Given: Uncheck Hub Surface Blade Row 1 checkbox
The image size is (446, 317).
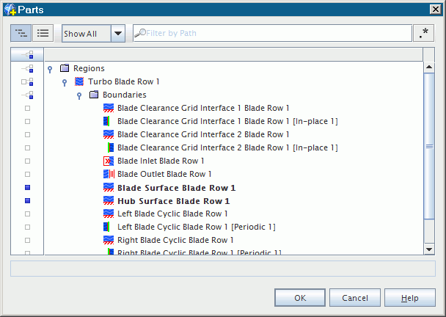Looking at the screenshot, I should point(28,200).
